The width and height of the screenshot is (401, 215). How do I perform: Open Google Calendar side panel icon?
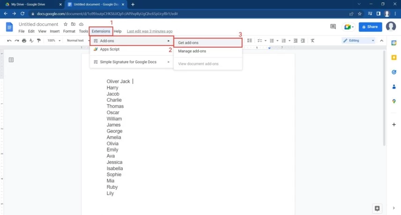[x=394, y=43]
